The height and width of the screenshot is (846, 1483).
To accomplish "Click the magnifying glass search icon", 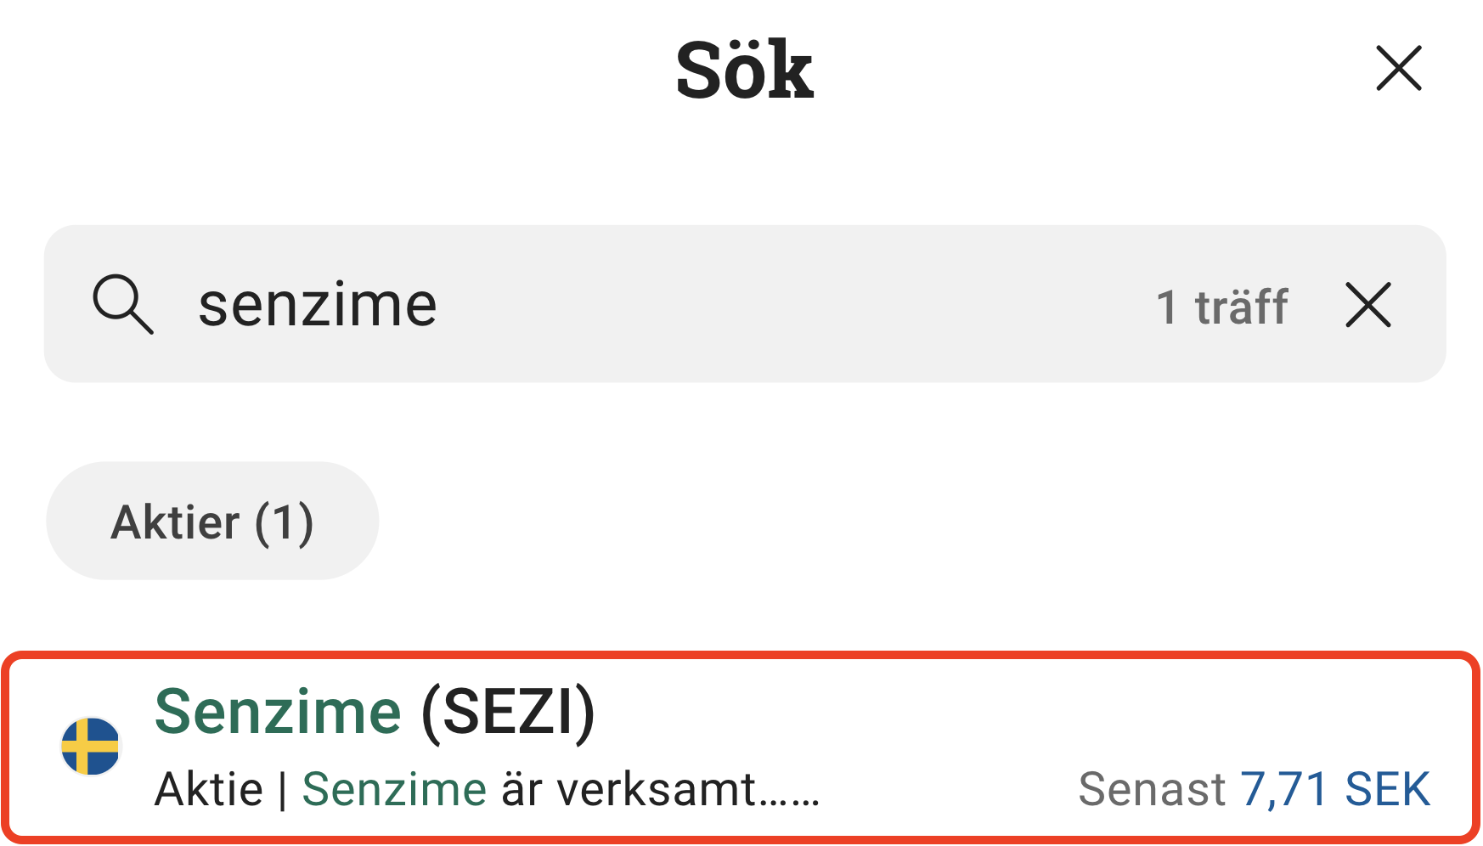I will click(x=123, y=304).
